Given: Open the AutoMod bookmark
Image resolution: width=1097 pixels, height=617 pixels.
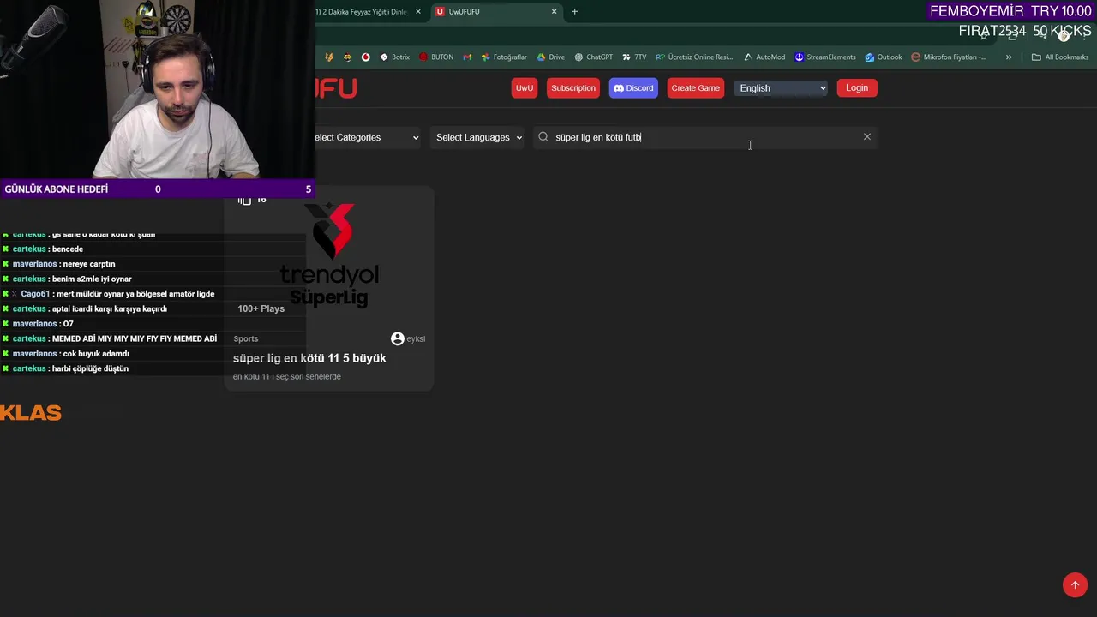Looking at the screenshot, I should [x=764, y=57].
